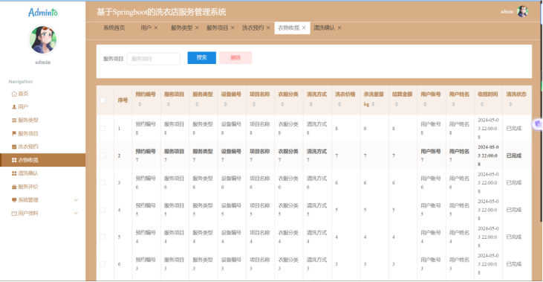Check the checkbox for row 5
543x282 pixels.
pos(103,237)
